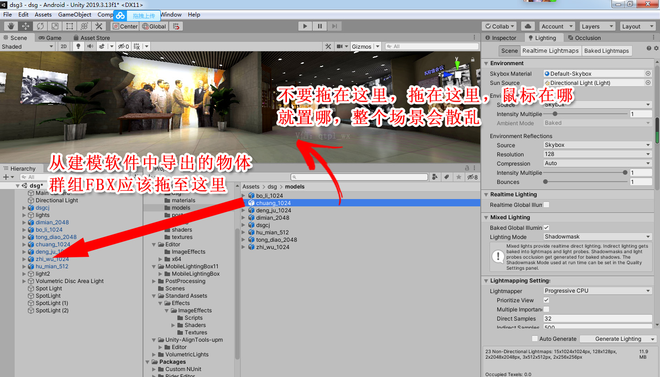The width and height of the screenshot is (660, 377).
Task: Toggle 2D view mode
Action: [64, 46]
